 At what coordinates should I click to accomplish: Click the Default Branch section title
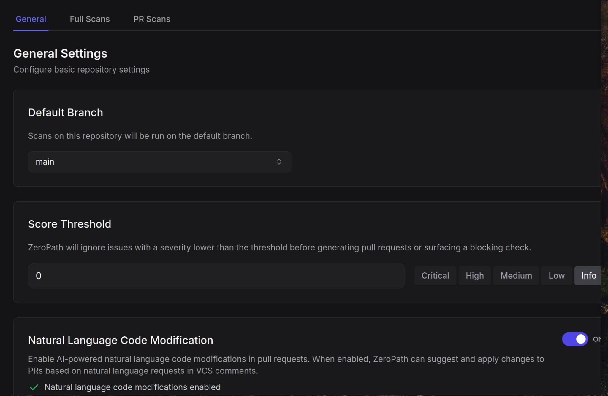pyautogui.click(x=65, y=113)
